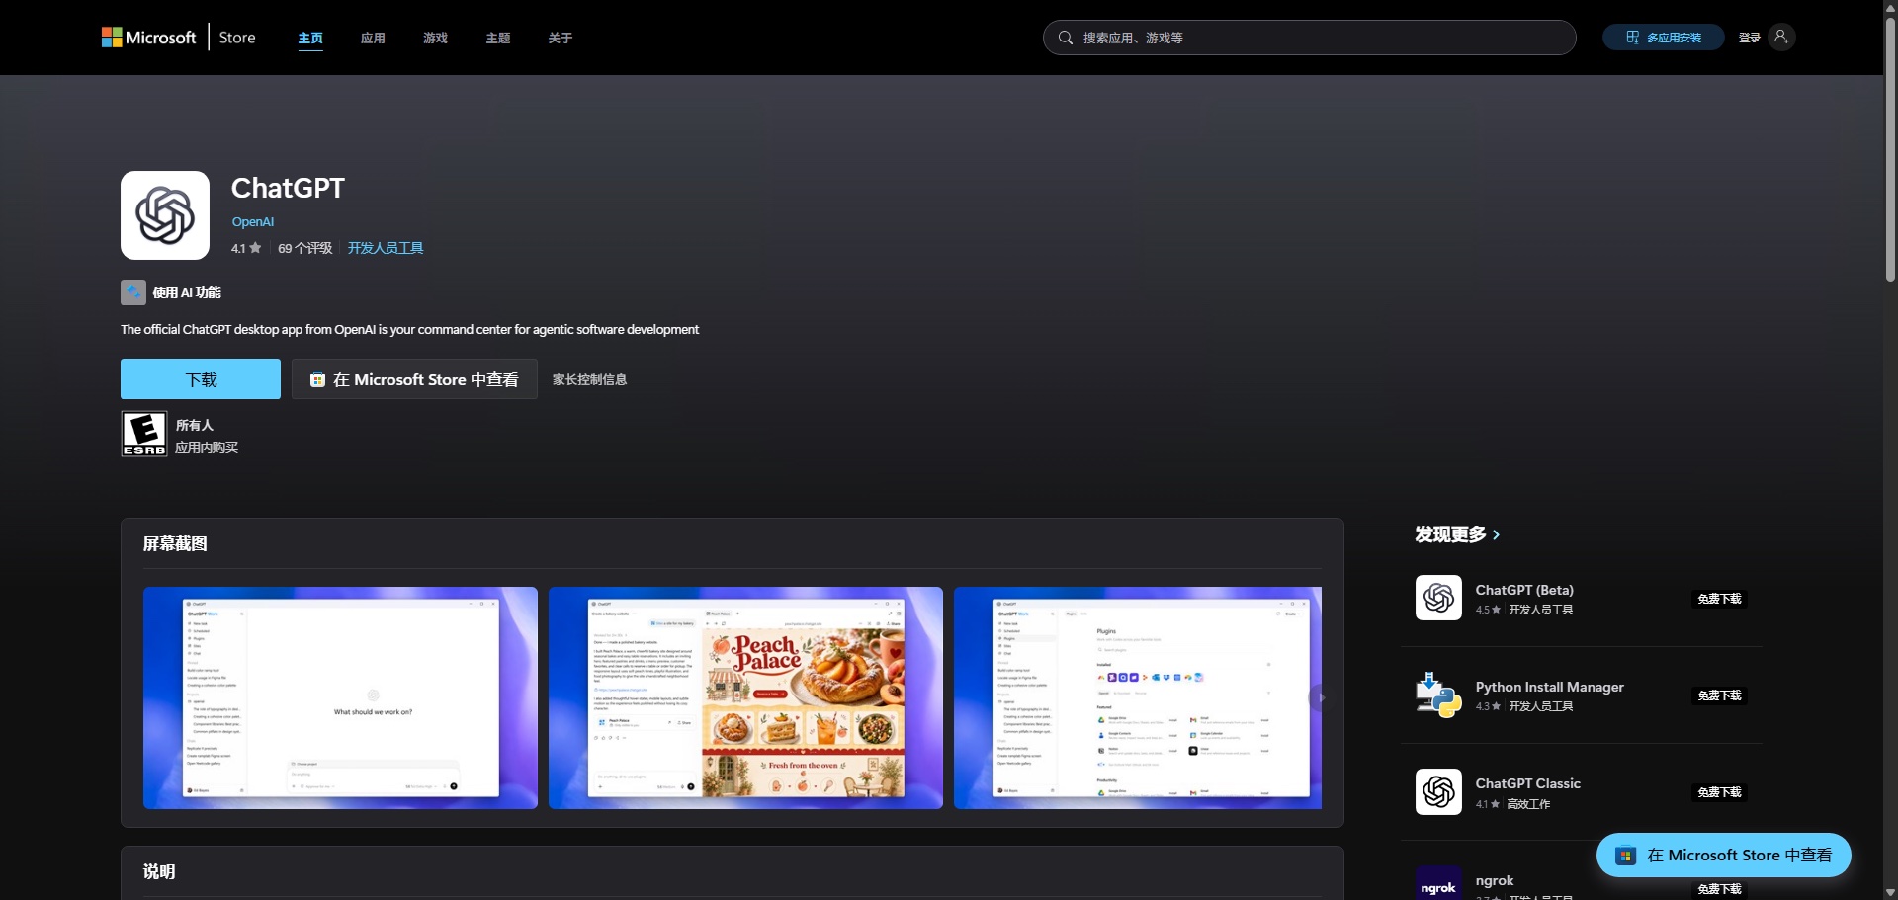Open the 应用 navigation tab
The width and height of the screenshot is (1898, 900).
pyautogui.click(x=373, y=38)
